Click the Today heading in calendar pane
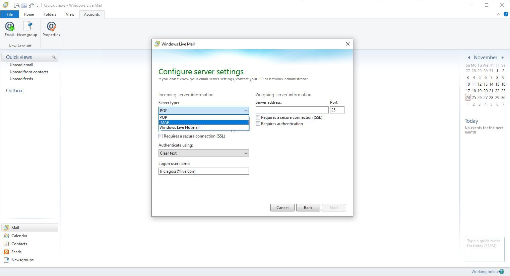Screen dimensions: 510x276 [471, 121]
